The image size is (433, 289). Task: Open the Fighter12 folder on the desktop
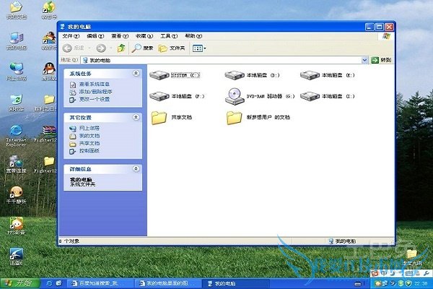[46, 165]
